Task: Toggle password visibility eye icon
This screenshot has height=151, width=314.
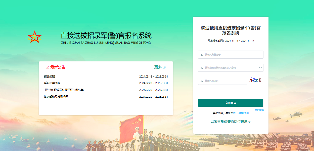Action: pos(260,68)
